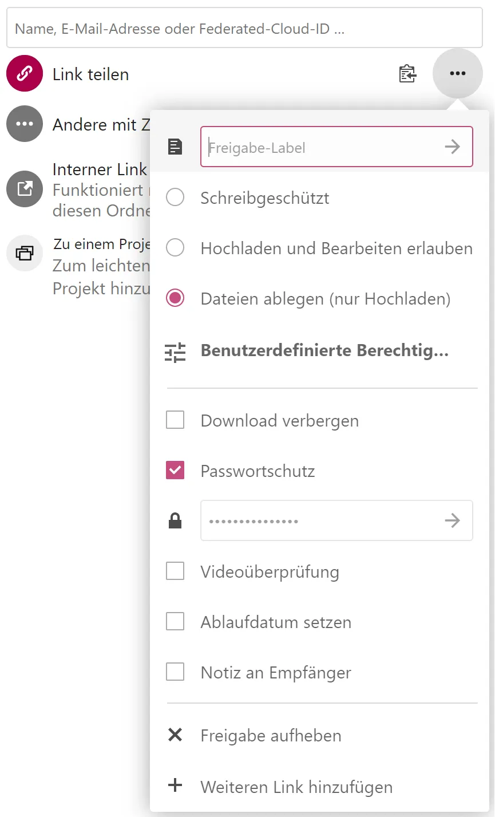This screenshot has width=495, height=817.
Task: Click the pink link sharing icon
Action: pos(24,73)
